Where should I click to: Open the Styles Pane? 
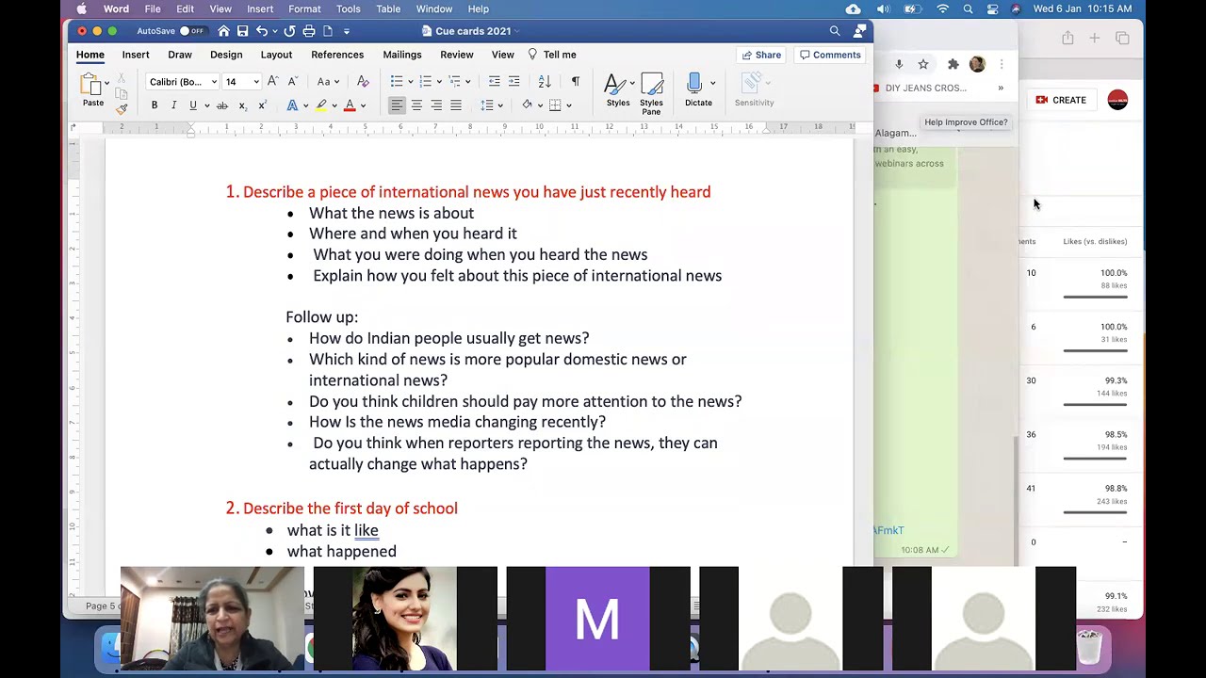coord(651,94)
